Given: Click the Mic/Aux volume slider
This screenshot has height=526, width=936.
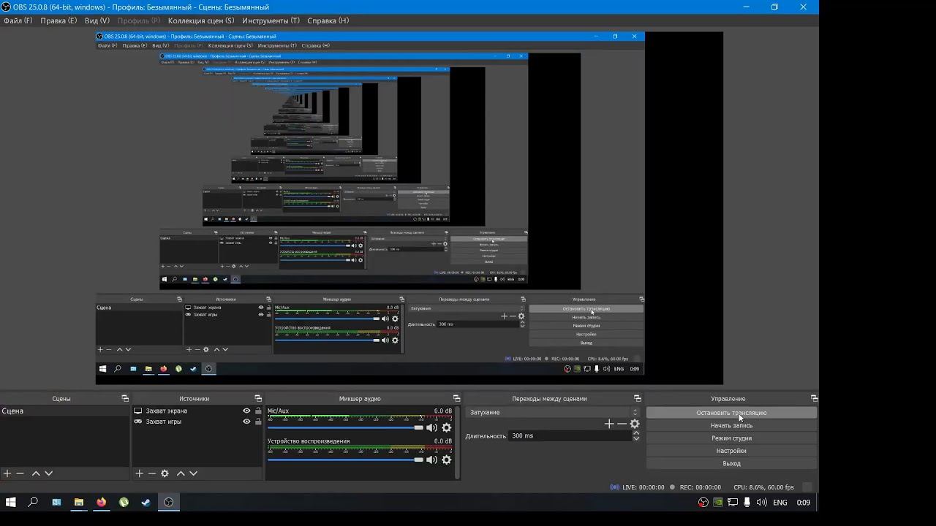Looking at the screenshot, I should pyautogui.click(x=345, y=427).
